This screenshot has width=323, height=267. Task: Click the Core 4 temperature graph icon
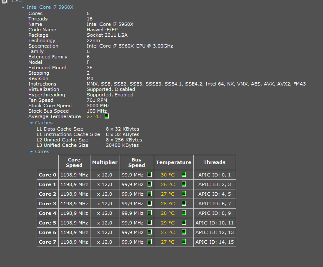[184, 213]
